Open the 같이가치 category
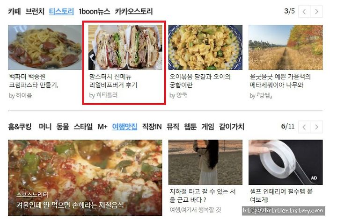The width and height of the screenshot is (337, 219). (x=232, y=127)
